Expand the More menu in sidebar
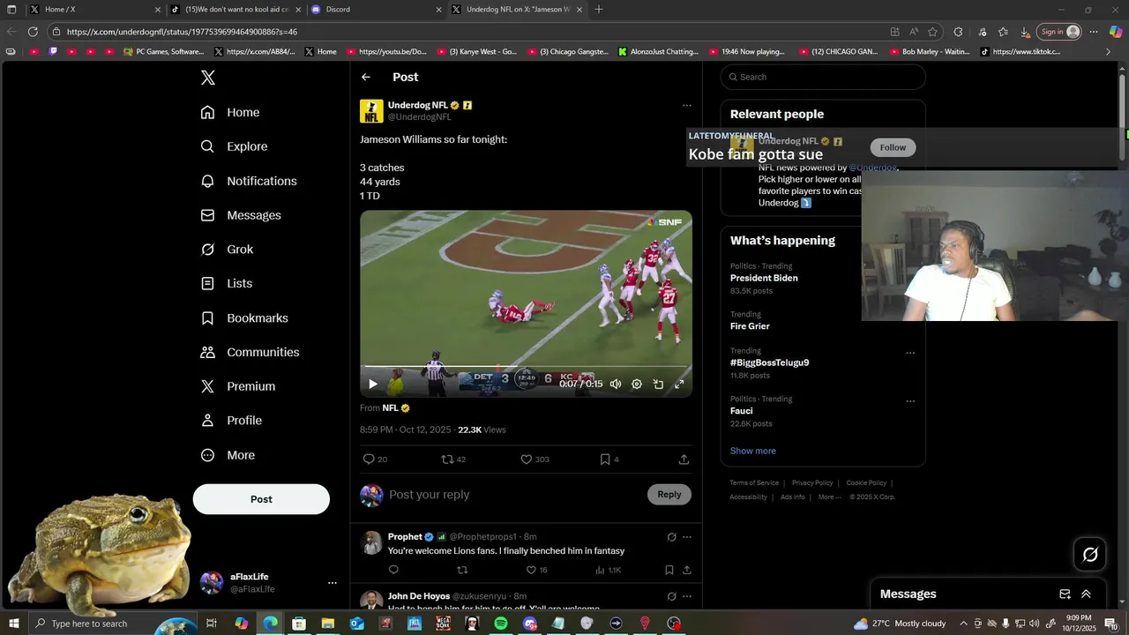1129x635 pixels. (x=228, y=455)
